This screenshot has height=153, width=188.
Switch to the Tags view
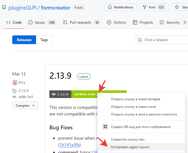[x=44, y=40]
